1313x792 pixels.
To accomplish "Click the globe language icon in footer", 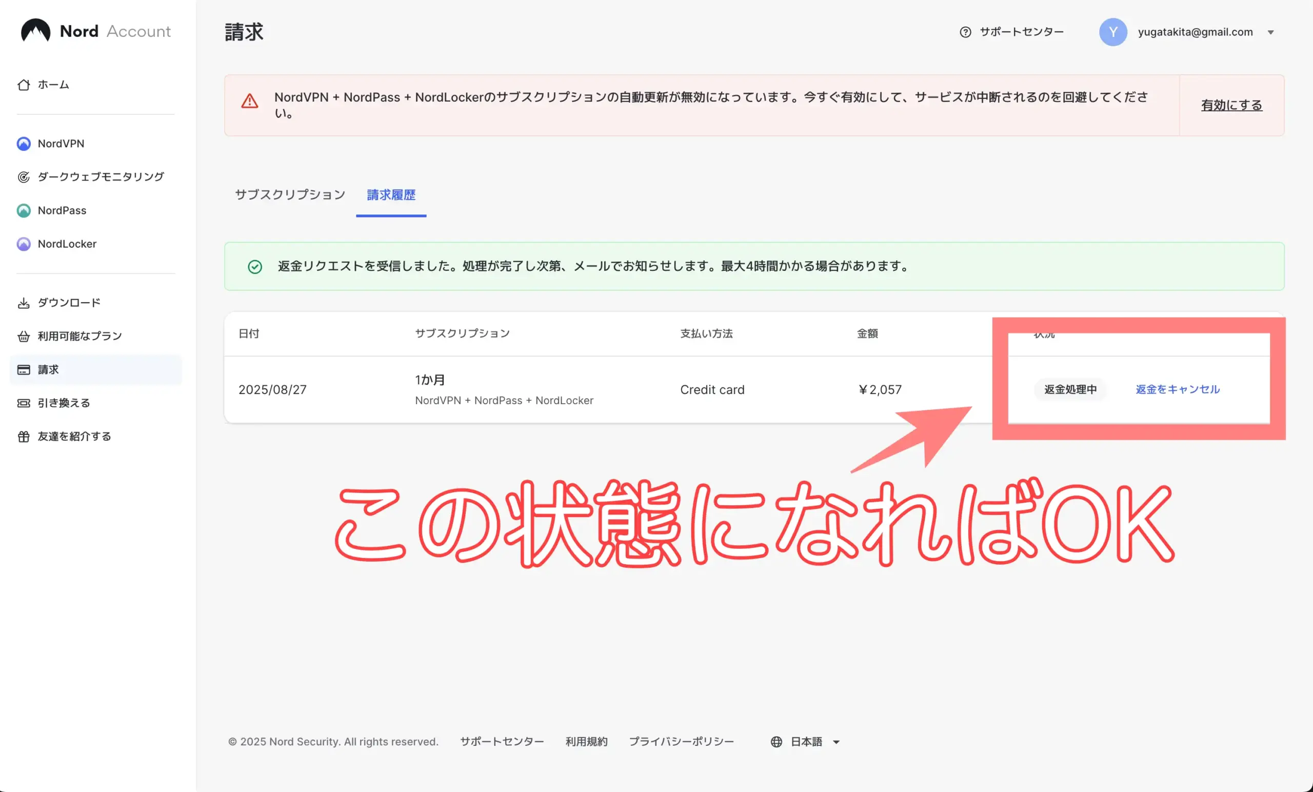I will [x=777, y=741].
